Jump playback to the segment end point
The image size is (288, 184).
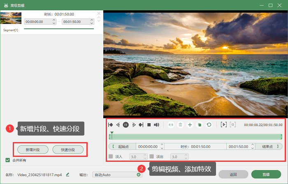point(141,125)
